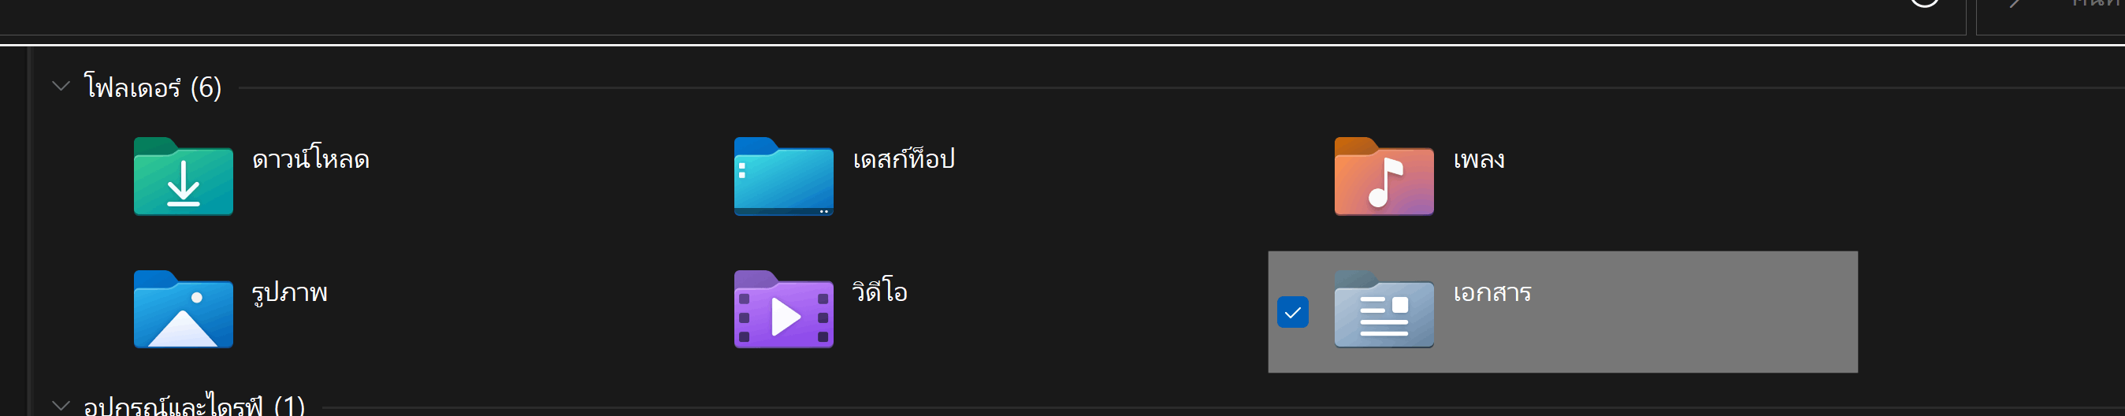Click the โฟลเดอร์ (6) group header text
This screenshot has height=416, width=2125.
pyautogui.click(x=153, y=87)
